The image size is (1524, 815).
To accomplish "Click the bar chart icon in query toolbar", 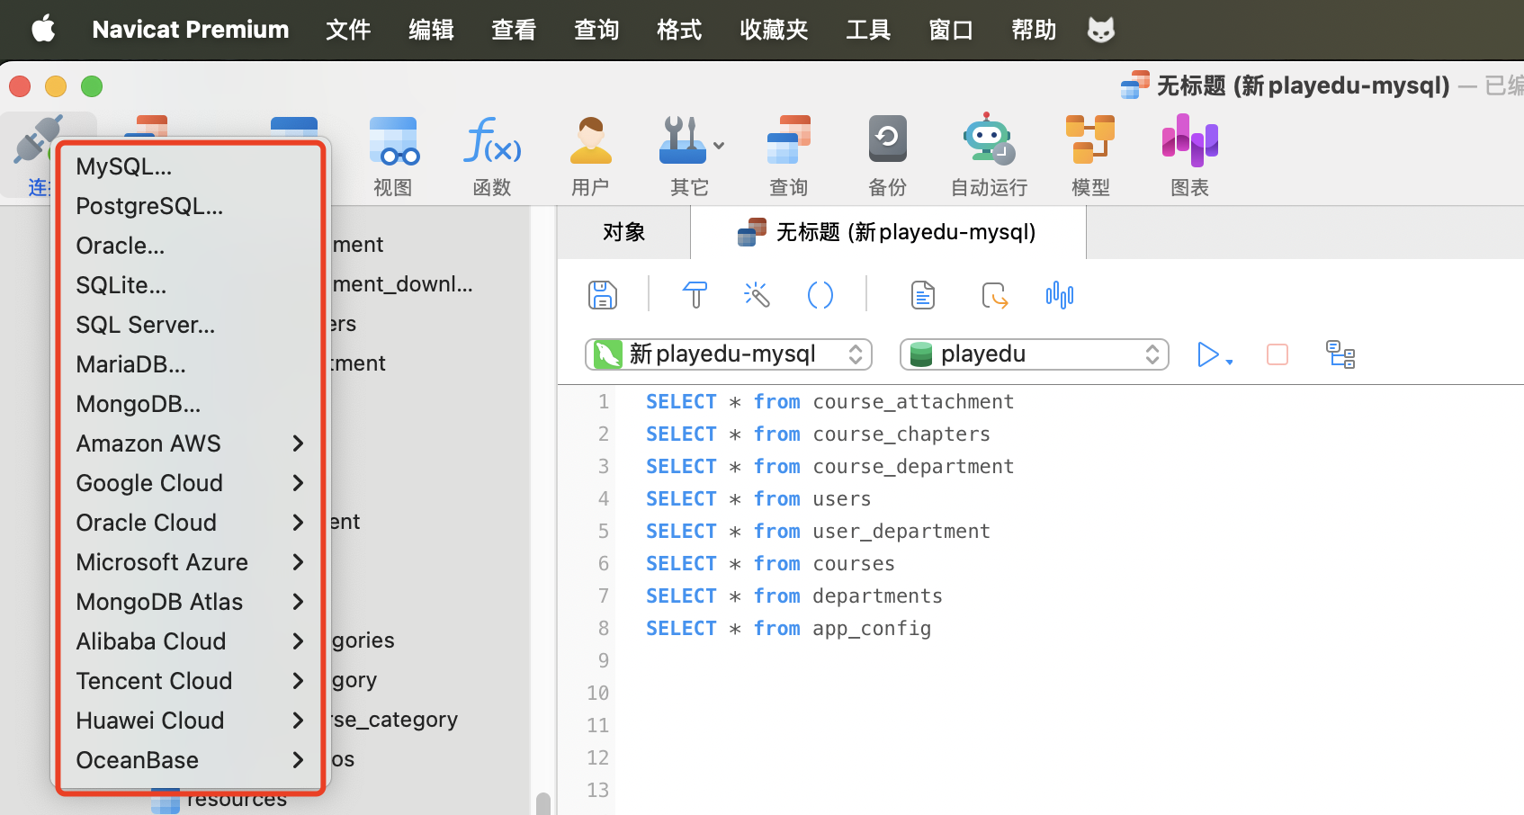I will (1060, 295).
